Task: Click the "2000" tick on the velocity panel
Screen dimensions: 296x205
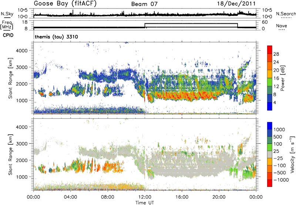Action: (22, 160)
